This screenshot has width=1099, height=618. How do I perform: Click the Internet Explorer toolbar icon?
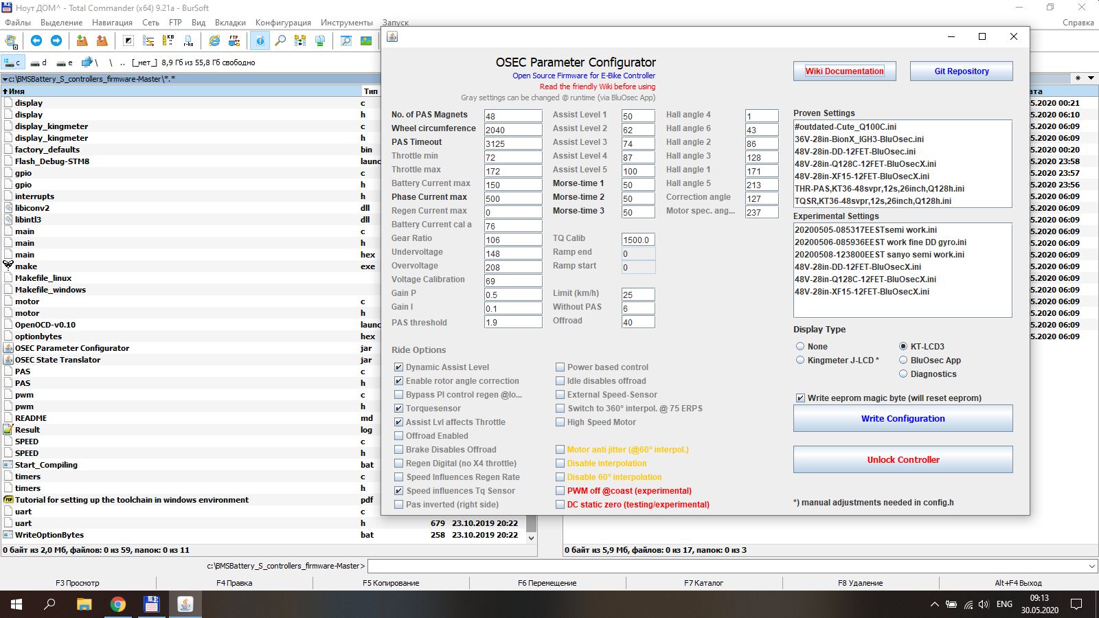pyautogui.click(x=214, y=41)
